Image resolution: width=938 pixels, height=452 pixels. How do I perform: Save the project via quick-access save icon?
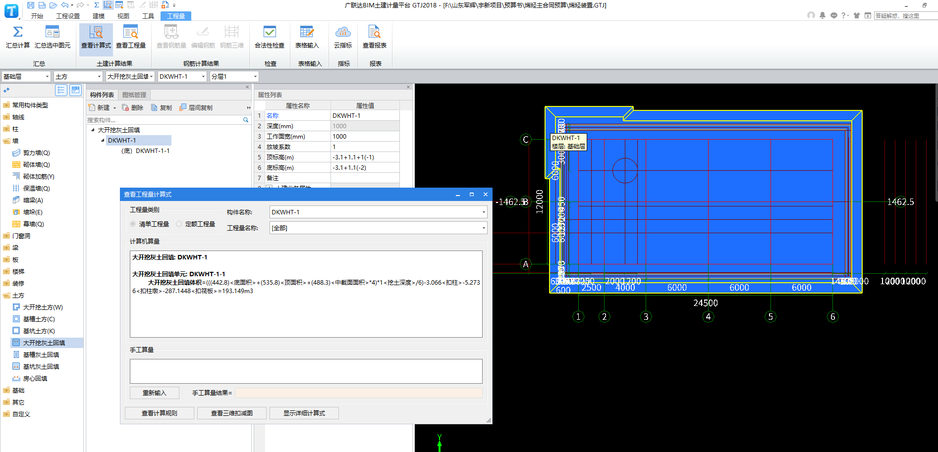(31, 5)
